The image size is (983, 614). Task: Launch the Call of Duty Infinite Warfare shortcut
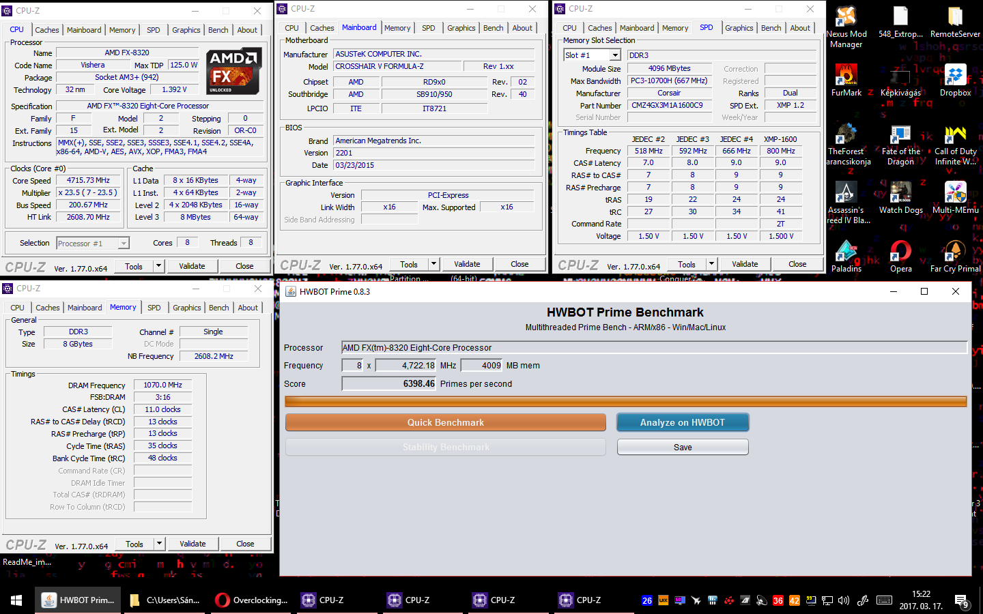[x=955, y=145]
